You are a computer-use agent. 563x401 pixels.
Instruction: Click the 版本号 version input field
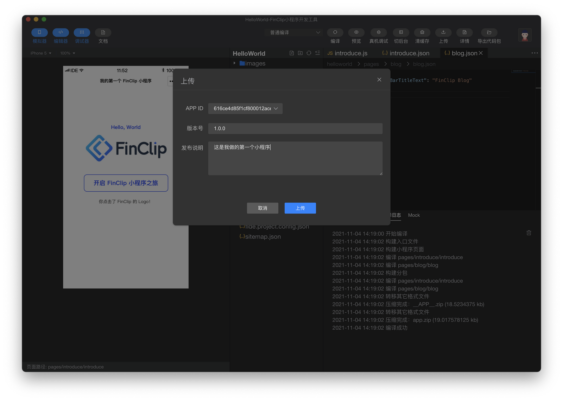295,128
